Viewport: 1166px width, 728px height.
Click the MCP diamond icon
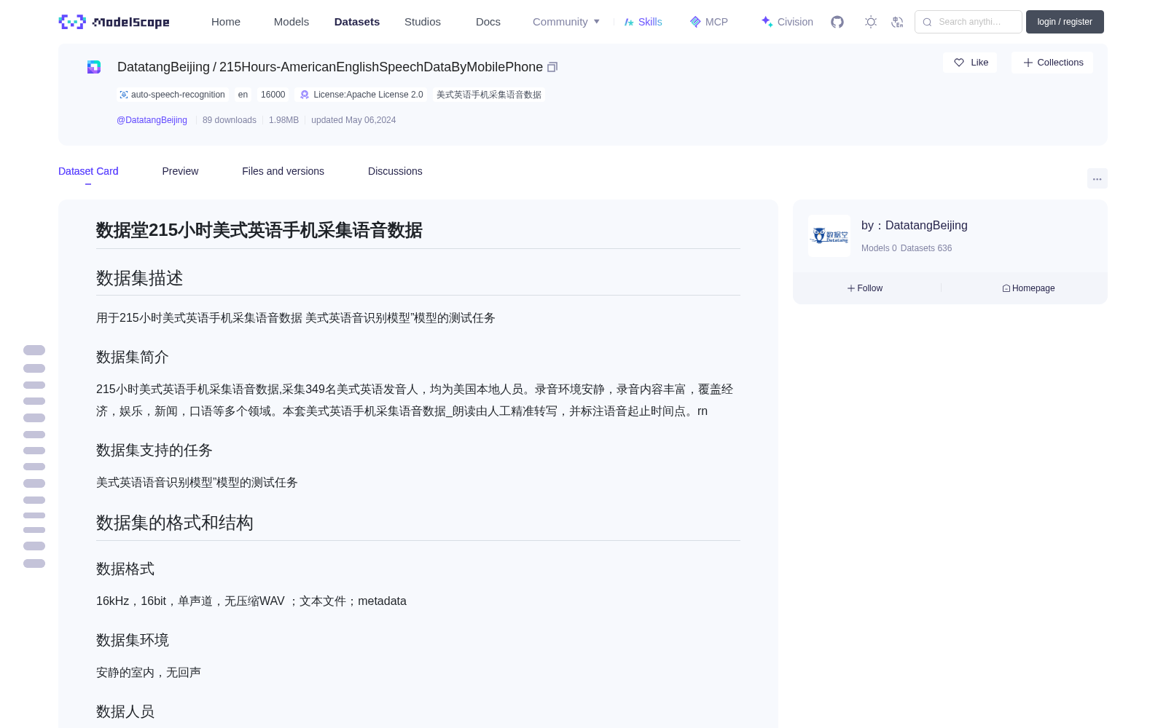click(695, 22)
